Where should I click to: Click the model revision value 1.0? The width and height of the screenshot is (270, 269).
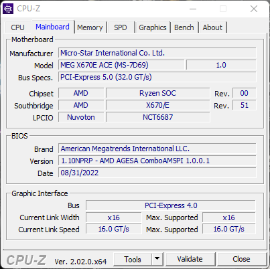(221, 65)
